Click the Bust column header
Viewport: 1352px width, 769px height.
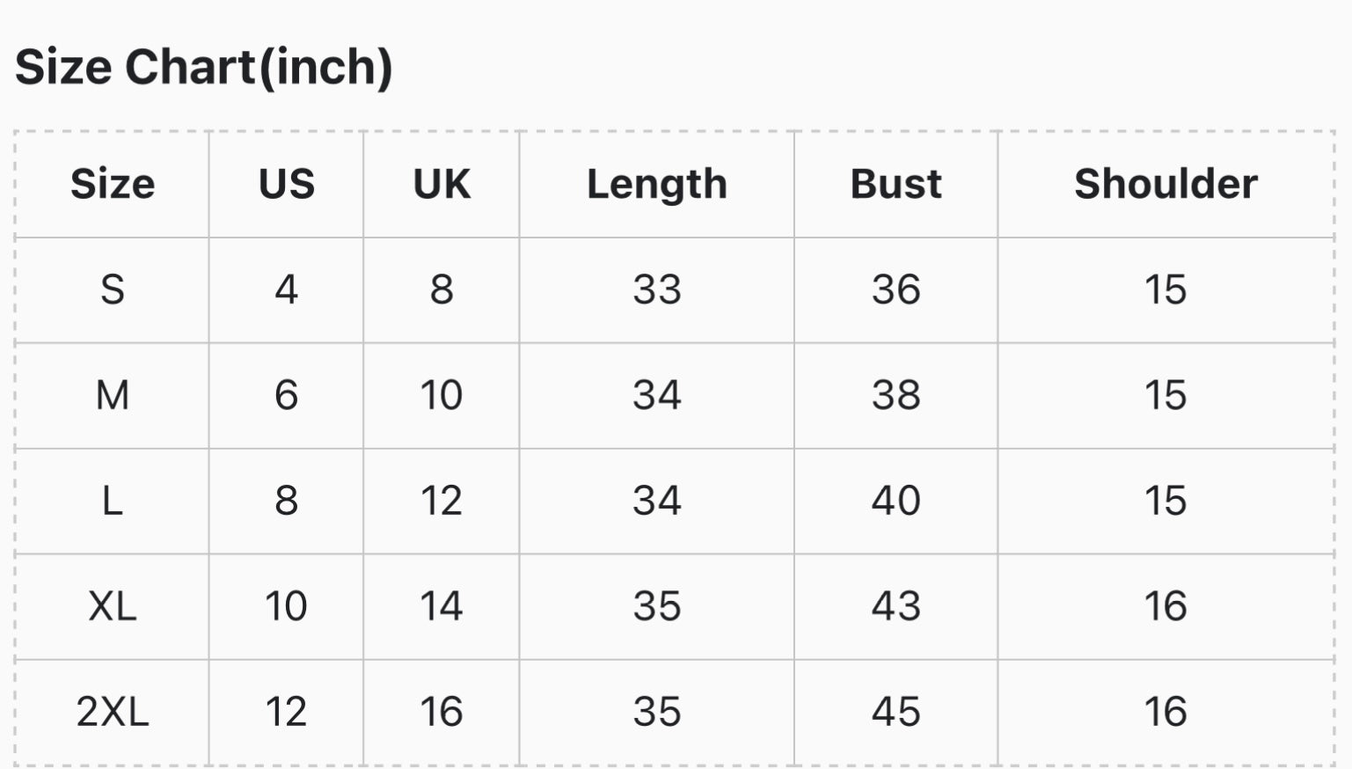895,184
